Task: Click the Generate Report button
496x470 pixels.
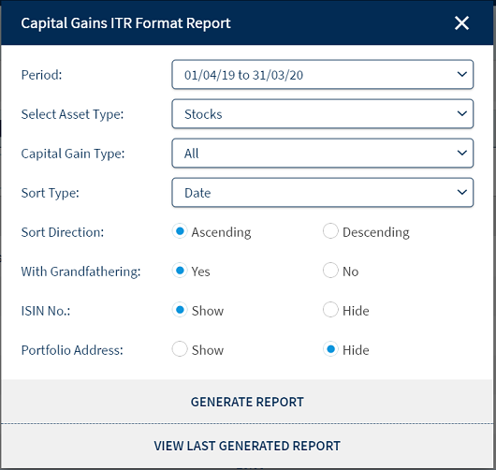Action: click(x=247, y=402)
